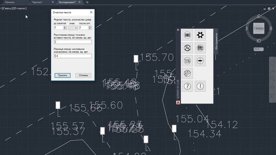Add a new drawing tab with plus
The width and height of the screenshot is (276, 155).
click(x=87, y=2)
